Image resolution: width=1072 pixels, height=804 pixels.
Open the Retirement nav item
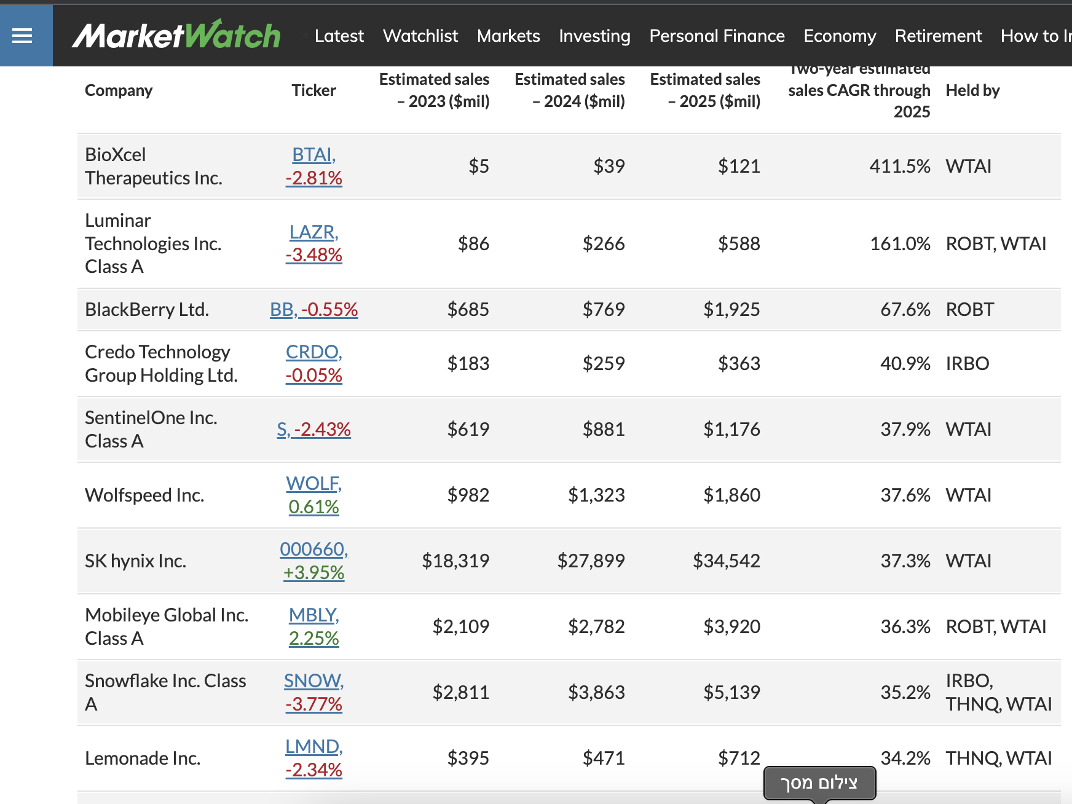938,36
